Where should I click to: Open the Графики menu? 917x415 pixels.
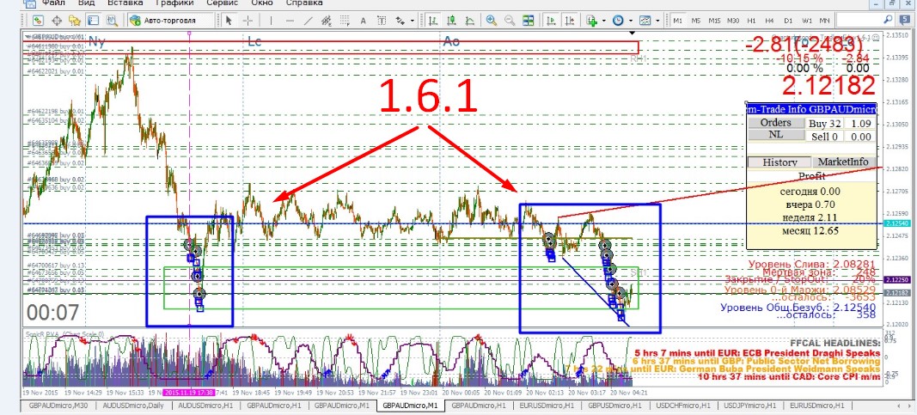click(174, 3)
